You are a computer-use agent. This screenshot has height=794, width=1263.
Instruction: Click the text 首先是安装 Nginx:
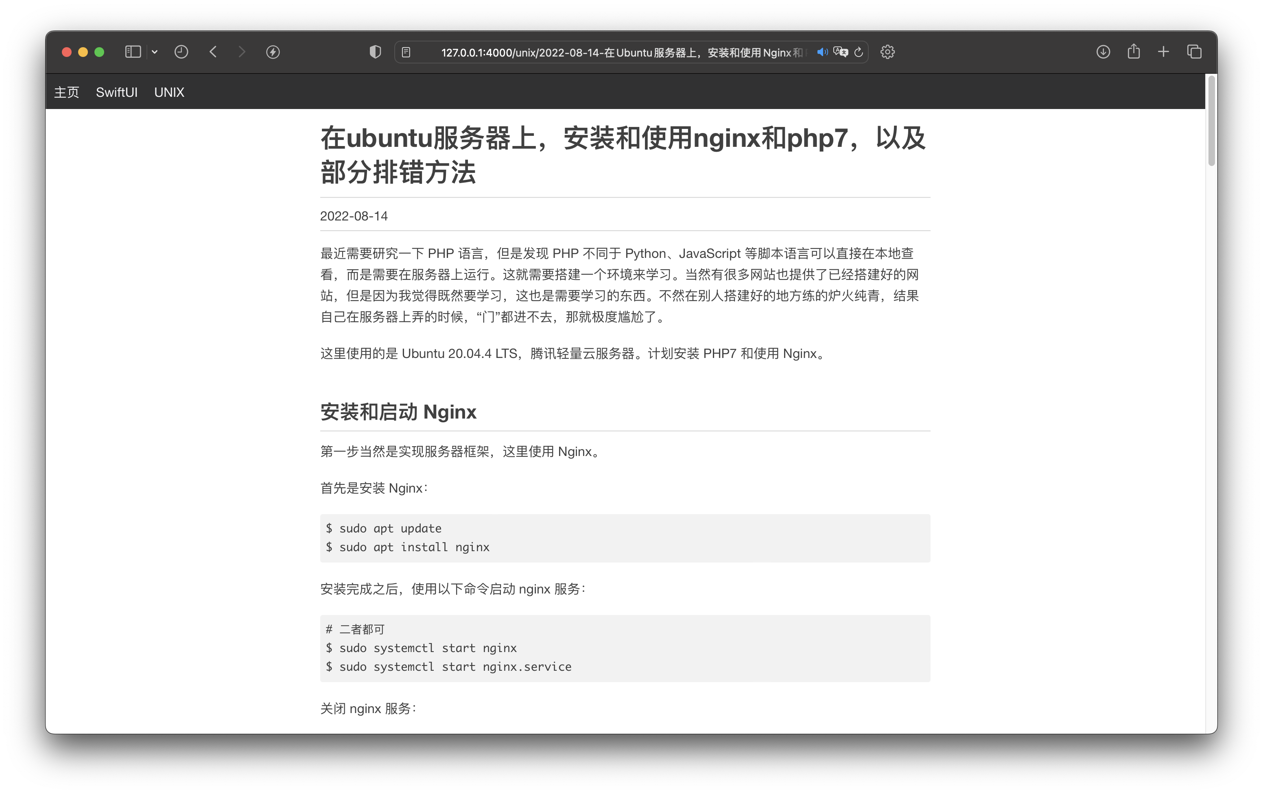point(374,488)
